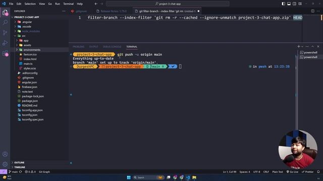Open the Selection menu

pos(30,4)
